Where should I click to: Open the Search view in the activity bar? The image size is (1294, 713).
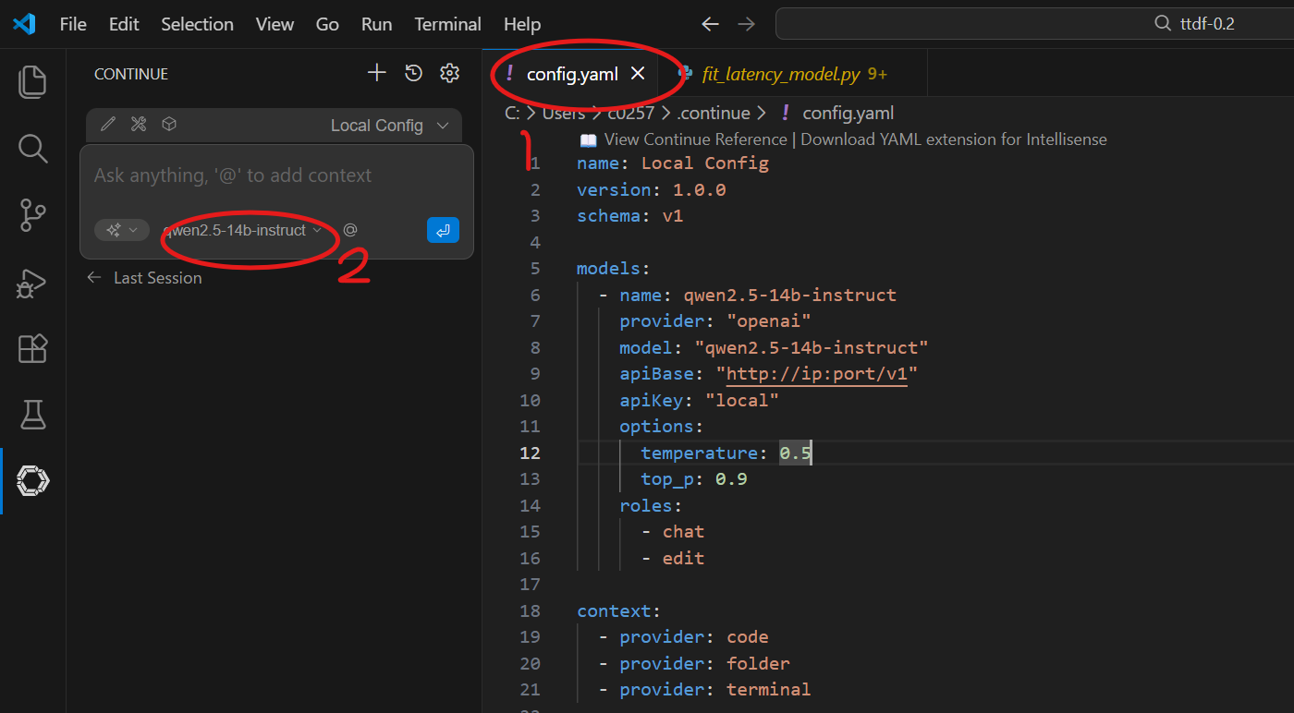(32, 148)
